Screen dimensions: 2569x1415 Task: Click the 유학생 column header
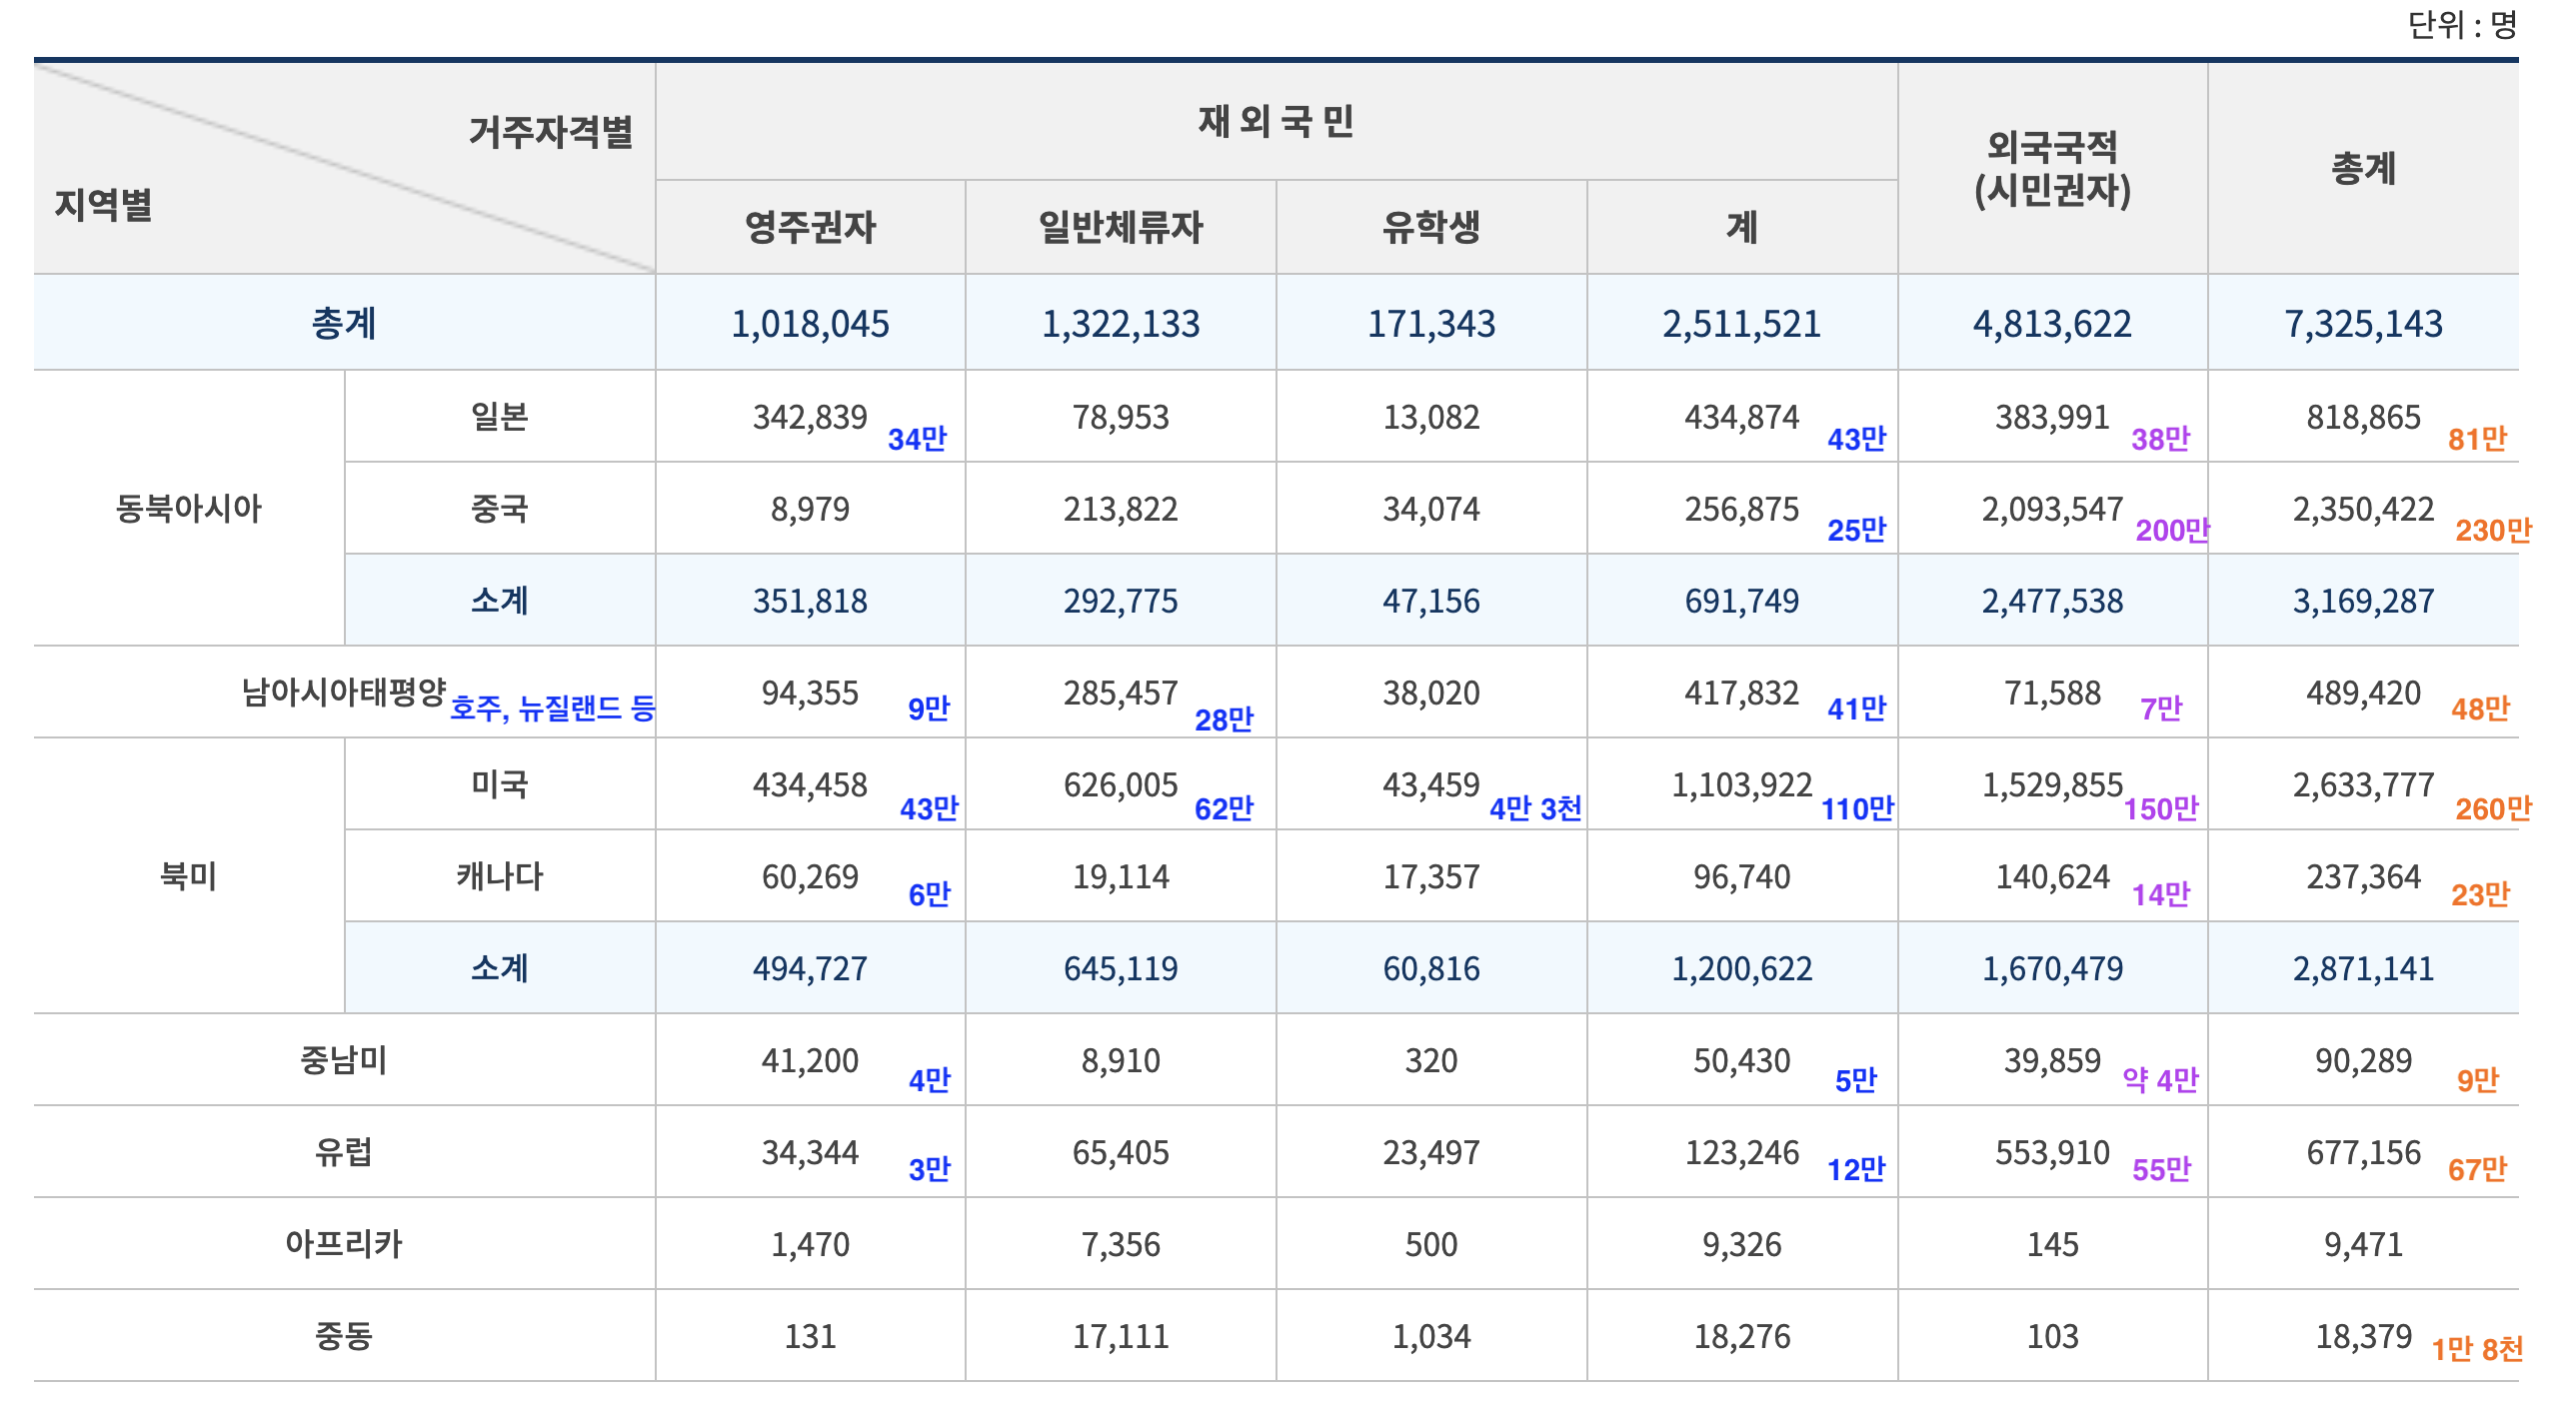pyautogui.click(x=1430, y=228)
